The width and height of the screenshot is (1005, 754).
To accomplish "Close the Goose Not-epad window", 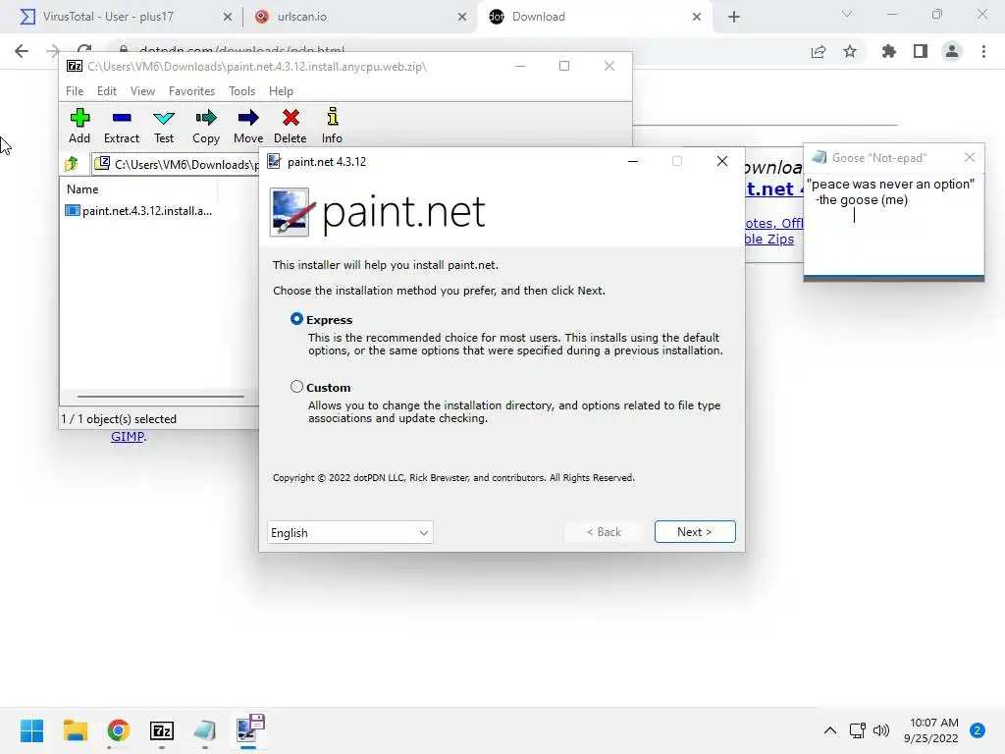I will coord(969,157).
